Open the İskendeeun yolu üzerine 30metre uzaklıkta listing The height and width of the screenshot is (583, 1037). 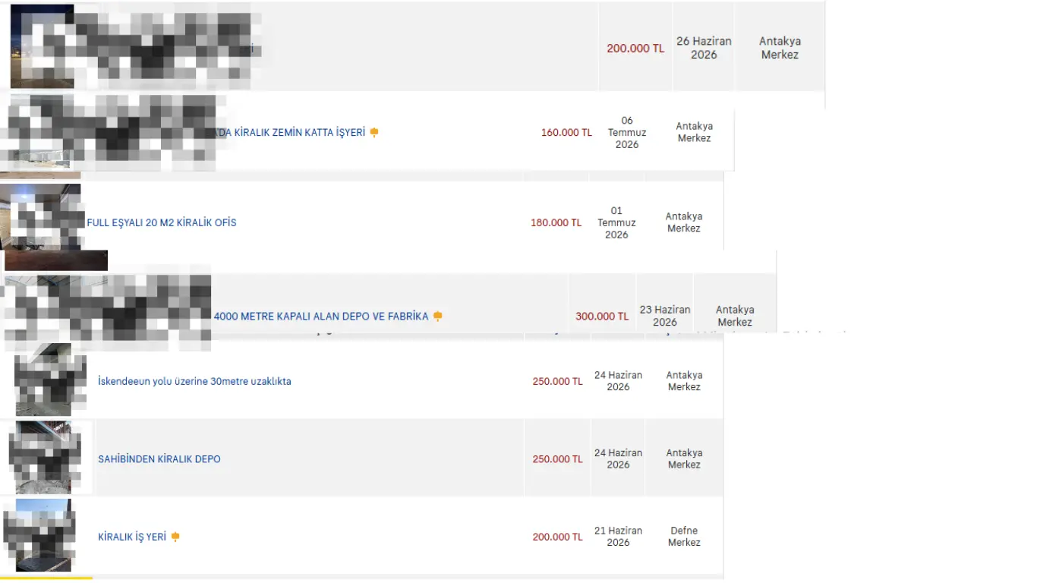(194, 381)
